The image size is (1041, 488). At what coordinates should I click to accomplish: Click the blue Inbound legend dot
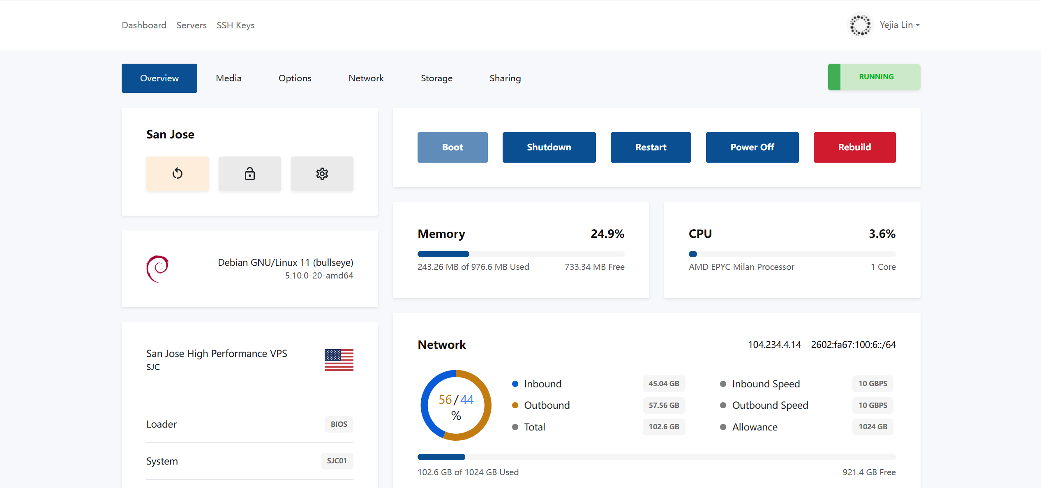[x=515, y=384]
